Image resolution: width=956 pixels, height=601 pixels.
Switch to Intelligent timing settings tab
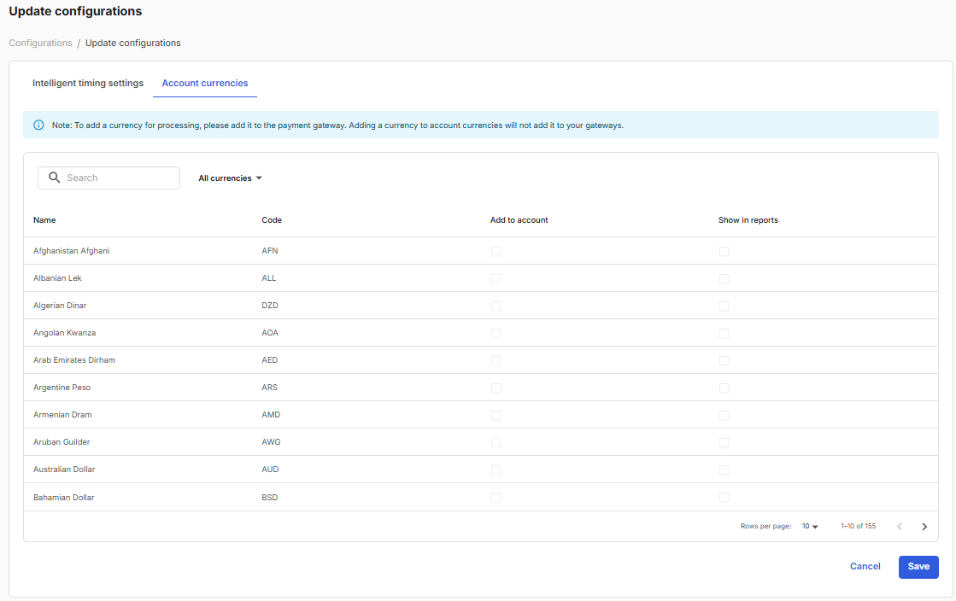tap(88, 83)
